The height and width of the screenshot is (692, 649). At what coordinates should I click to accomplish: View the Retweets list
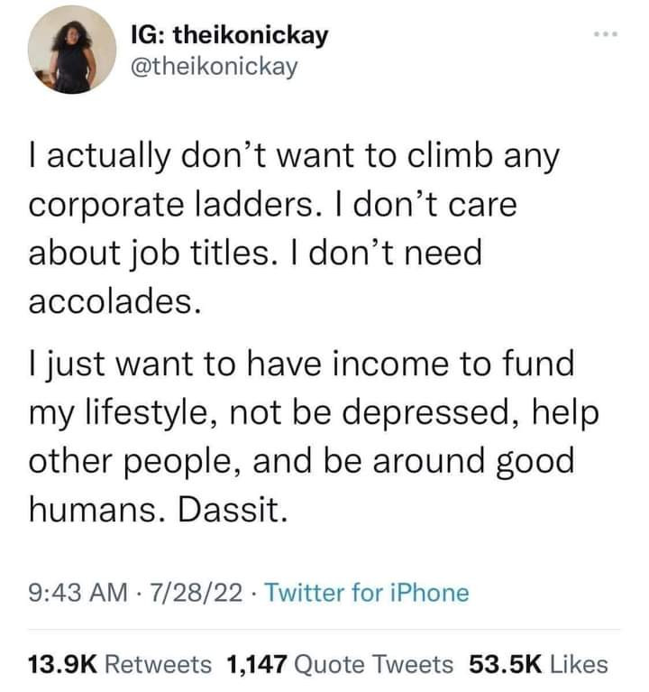(159, 665)
